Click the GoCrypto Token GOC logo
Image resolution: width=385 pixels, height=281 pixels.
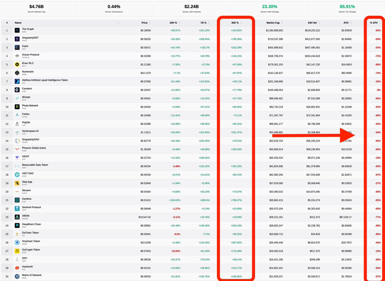pos(17,251)
